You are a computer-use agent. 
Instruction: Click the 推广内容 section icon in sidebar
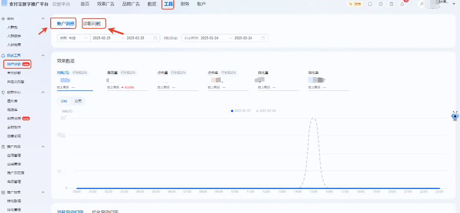point(3,147)
